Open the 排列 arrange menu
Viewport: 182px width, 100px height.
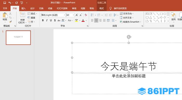click(x=173, y=17)
